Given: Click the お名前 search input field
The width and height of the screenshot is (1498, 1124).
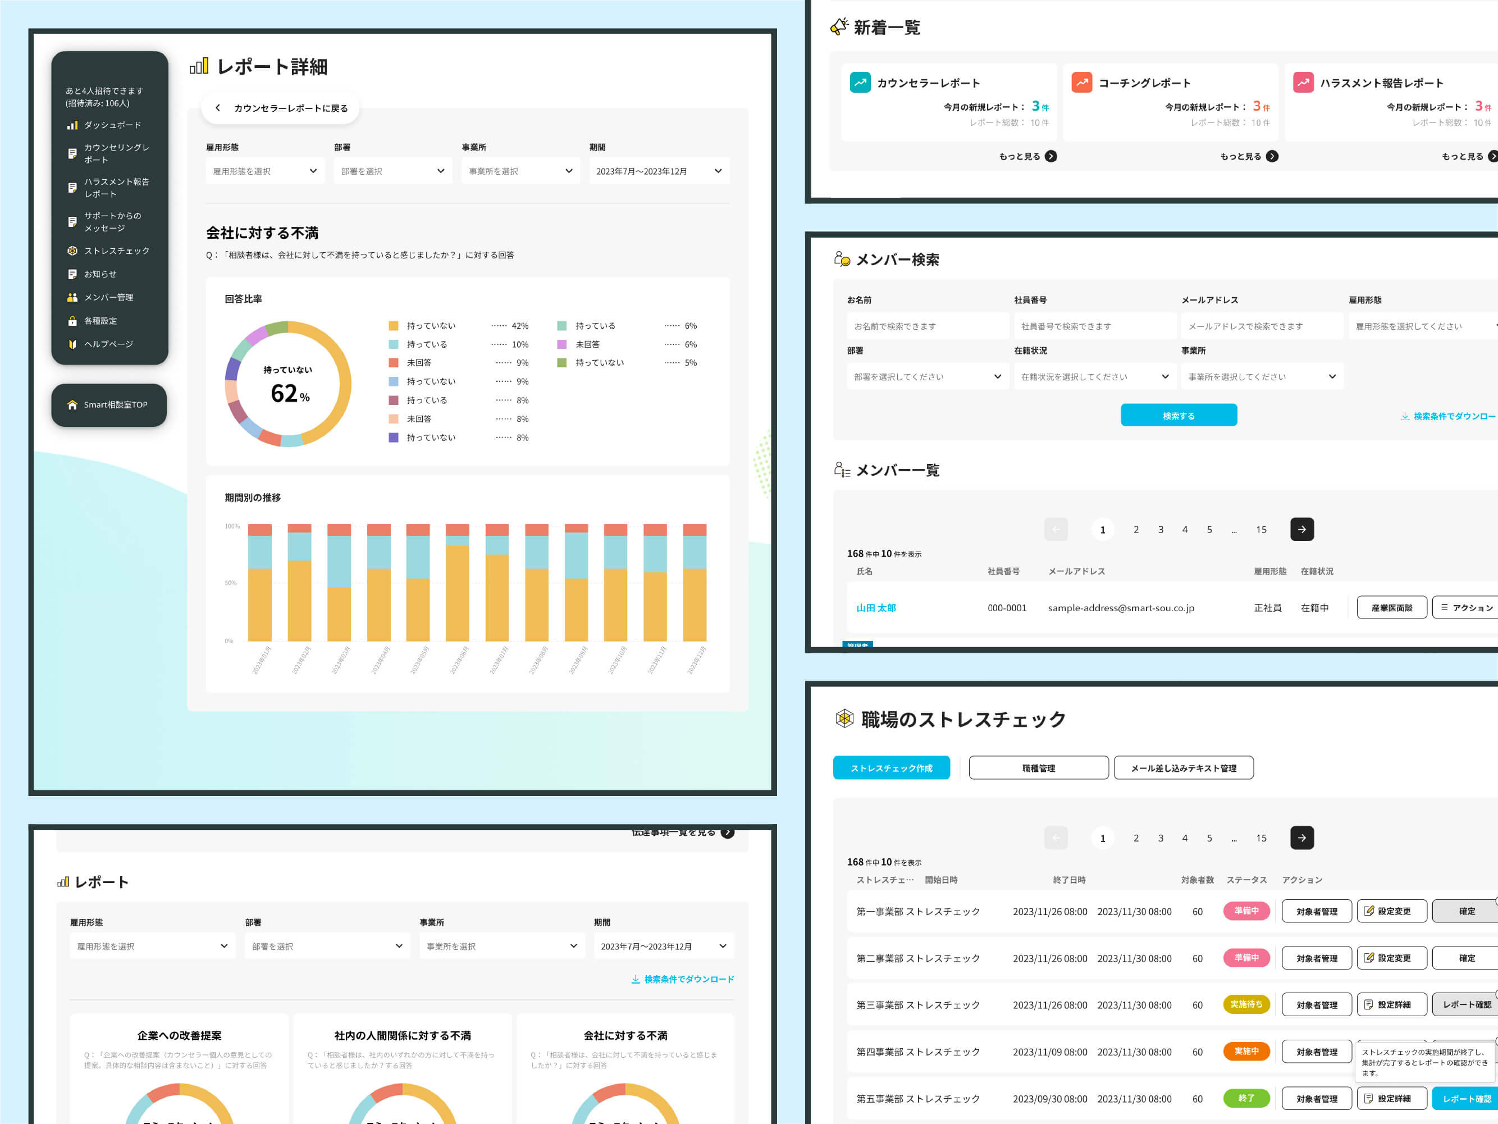Looking at the screenshot, I should (927, 326).
